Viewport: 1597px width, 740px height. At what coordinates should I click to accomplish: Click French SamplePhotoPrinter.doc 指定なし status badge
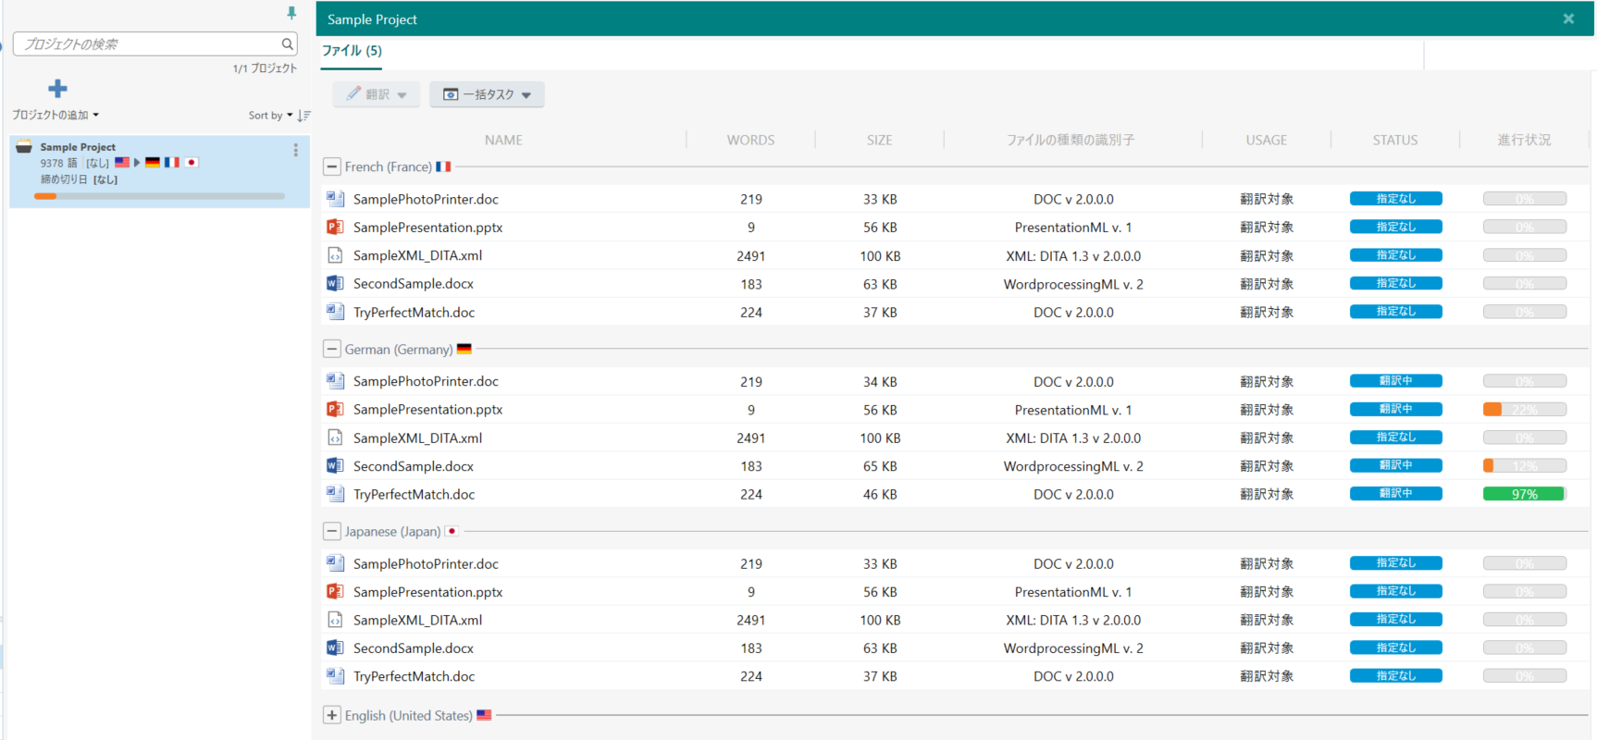point(1395,199)
